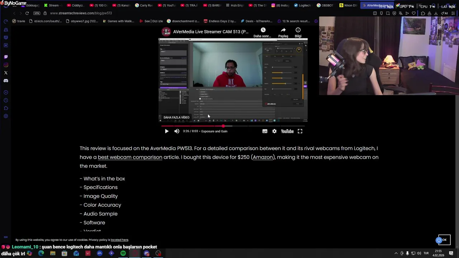The image size is (459, 258).
Task: Open browser downloads icon
Action: 436,13
